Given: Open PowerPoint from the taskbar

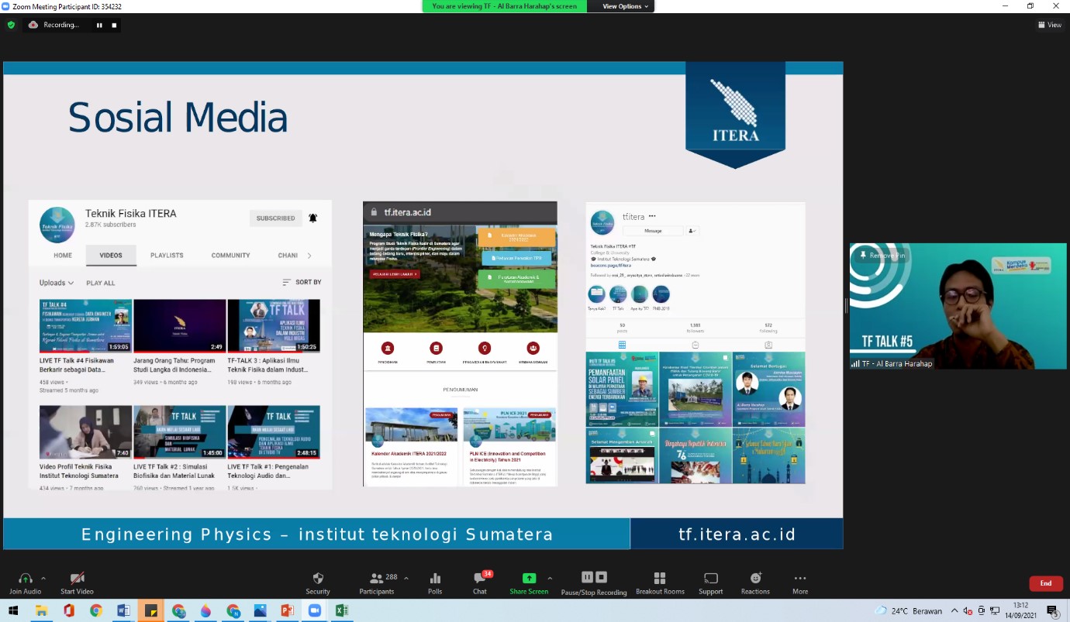Looking at the screenshot, I should pos(287,610).
